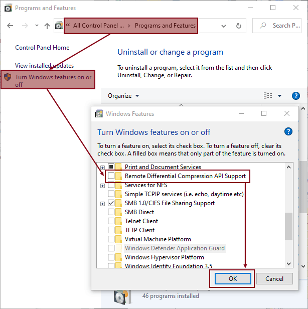Click All Control Panel breadcrumb

click(98, 26)
